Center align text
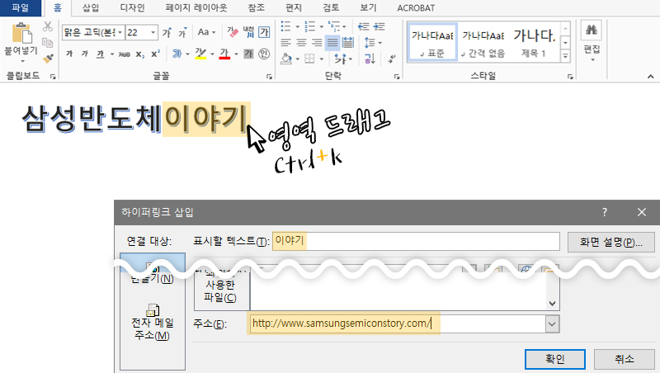This screenshot has height=373, width=660. 301,43
